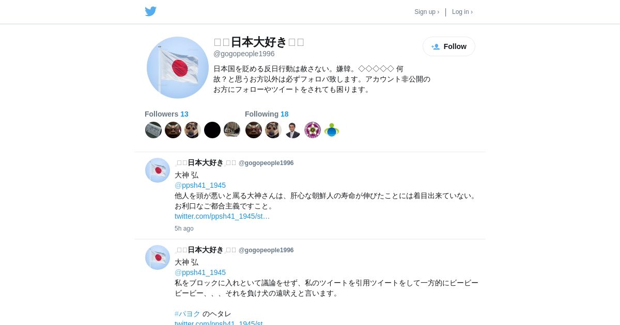This screenshot has width=620, height=325.
Task: Open the Following 18 count link
Action: 267,114
